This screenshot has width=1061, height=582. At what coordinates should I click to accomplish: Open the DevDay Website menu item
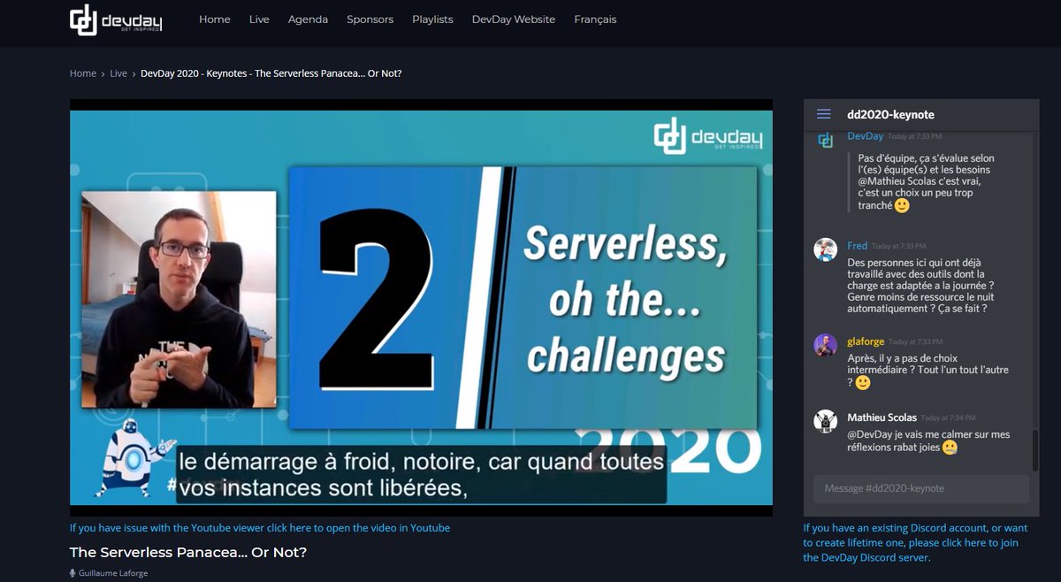coord(514,19)
